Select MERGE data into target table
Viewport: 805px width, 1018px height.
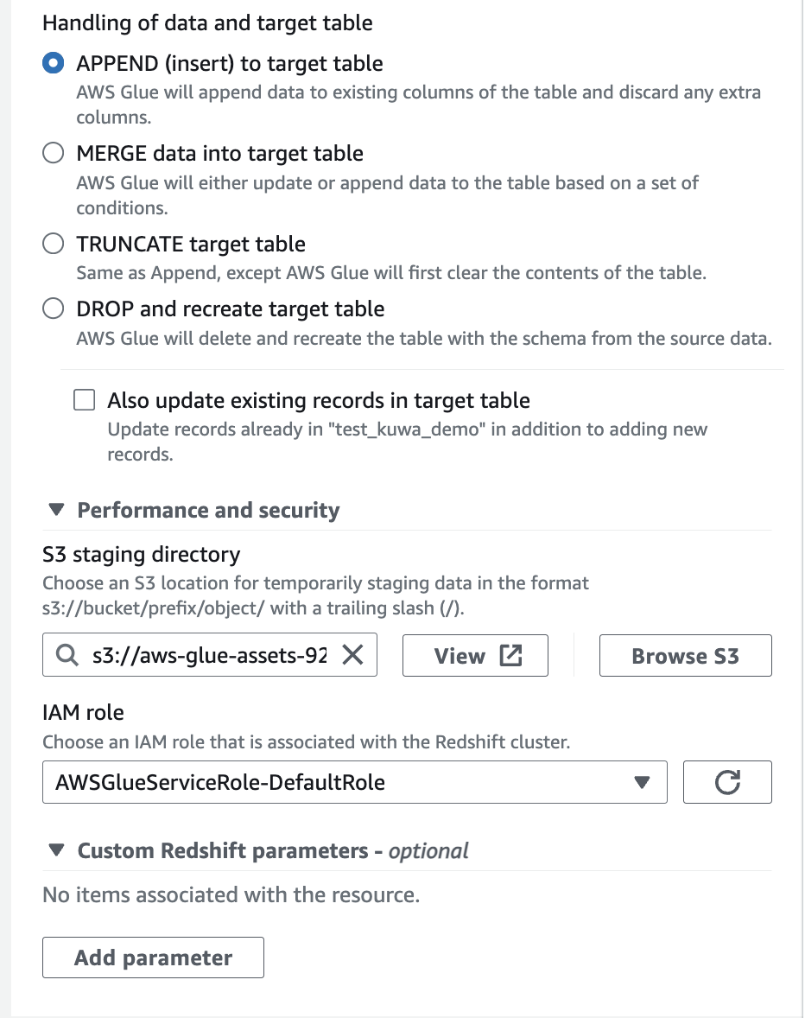[x=53, y=152]
